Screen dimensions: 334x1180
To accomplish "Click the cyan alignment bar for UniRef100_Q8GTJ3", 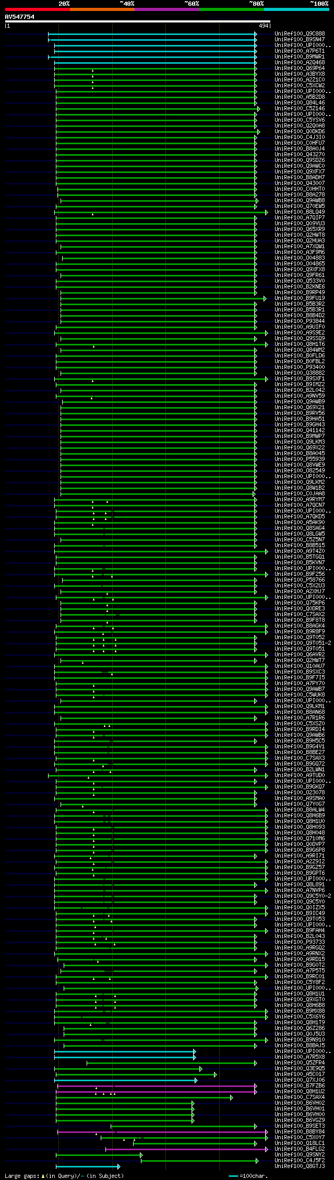I will pyautogui.click(x=88, y=1166).
